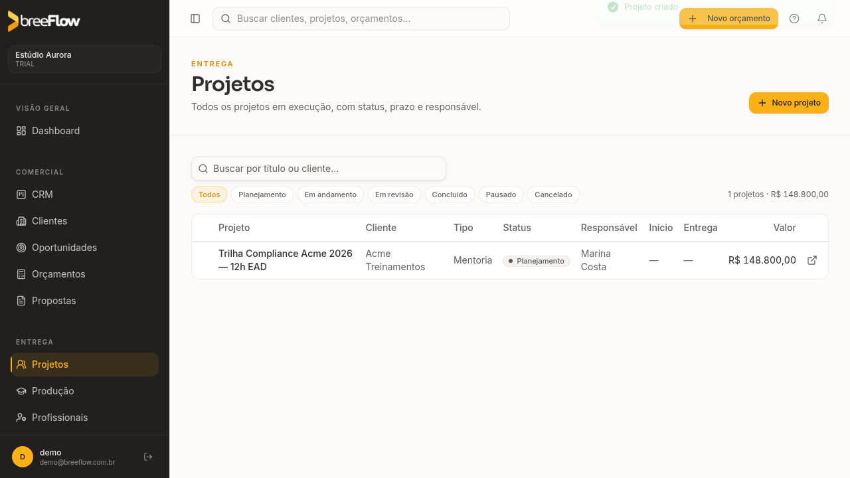Image resolution: width=850 pixels, height=478 pixels.
Task: Filter by Pausado chip
Action: point(501,195)
